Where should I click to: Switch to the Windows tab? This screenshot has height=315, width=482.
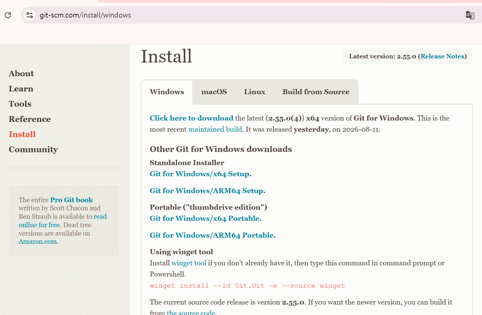[167, 92]
